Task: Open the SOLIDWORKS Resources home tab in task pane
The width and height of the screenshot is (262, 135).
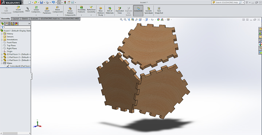Action: 260,29
